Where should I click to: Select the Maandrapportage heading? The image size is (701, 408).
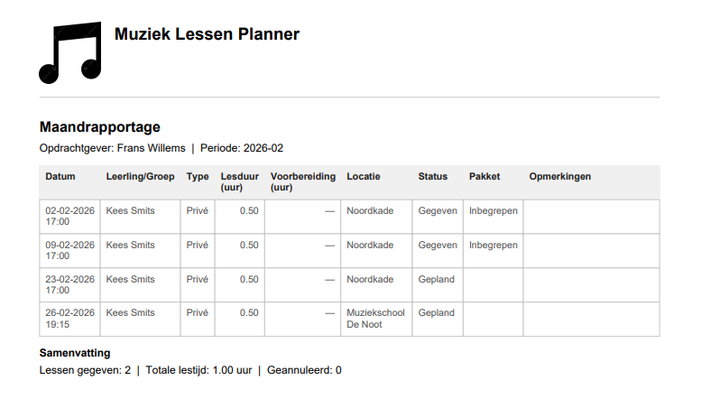(99, 127)
